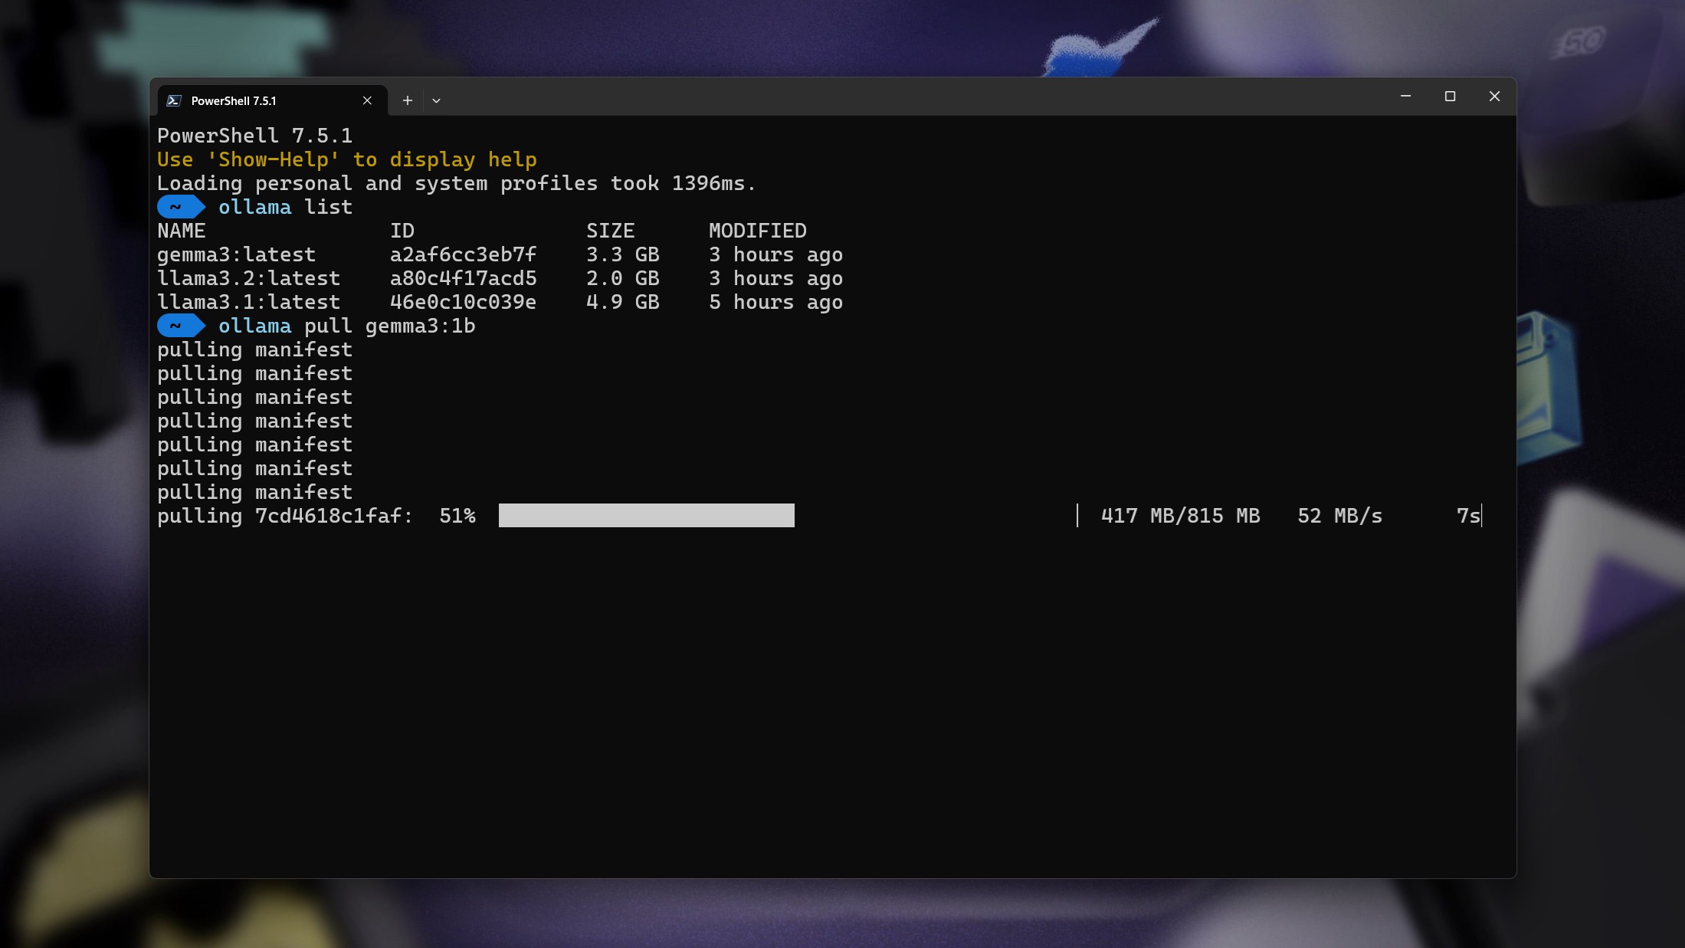The image size is (1685, 948).
Task: Close the PowerShell 7.5.1 tab
Action: (x=366, y=100)
